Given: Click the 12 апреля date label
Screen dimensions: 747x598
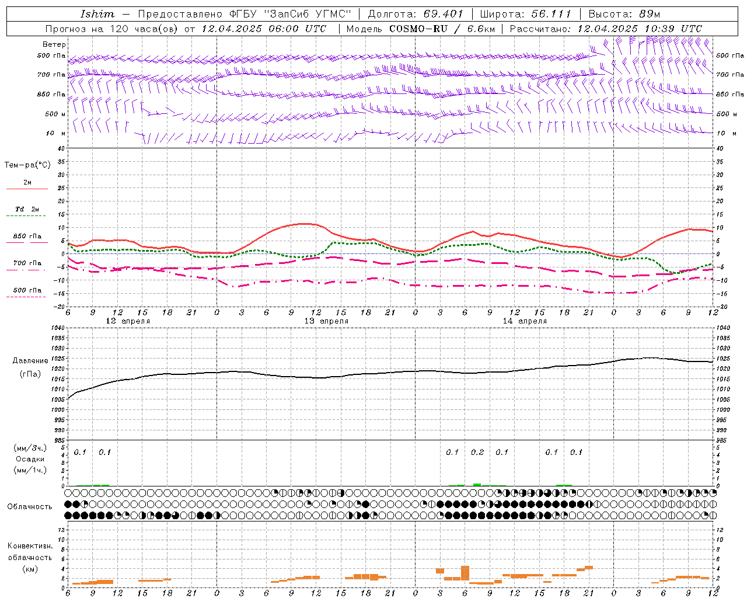Looking at the screenshot, I should point(128,321).
